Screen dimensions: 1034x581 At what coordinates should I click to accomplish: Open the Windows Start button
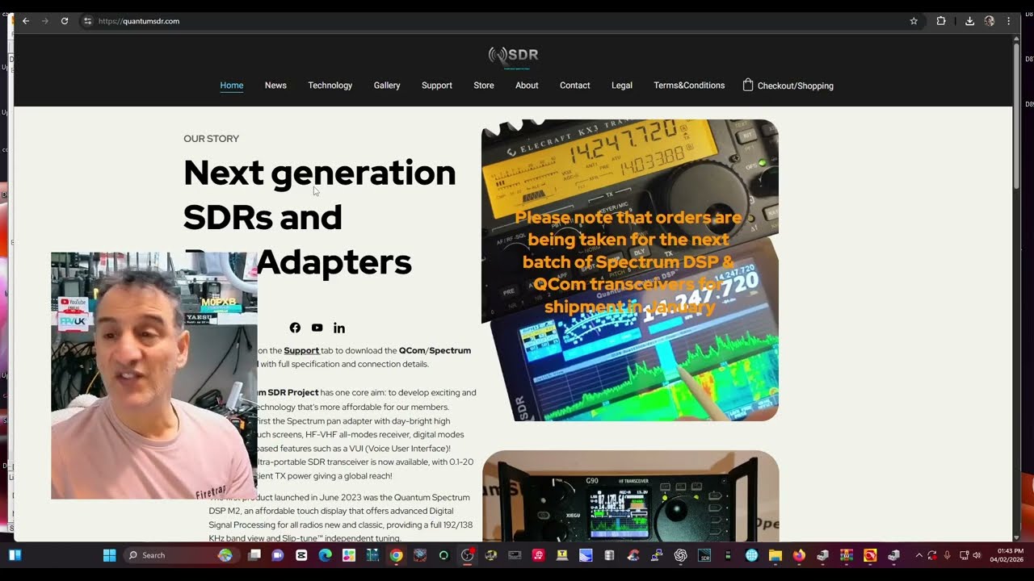click(110, 555)
